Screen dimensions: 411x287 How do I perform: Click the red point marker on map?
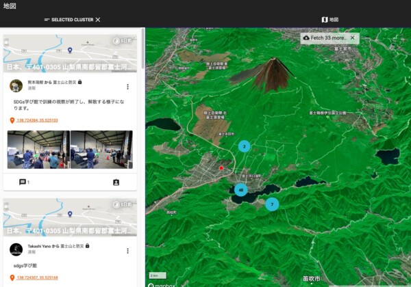[x=221, y=168]
